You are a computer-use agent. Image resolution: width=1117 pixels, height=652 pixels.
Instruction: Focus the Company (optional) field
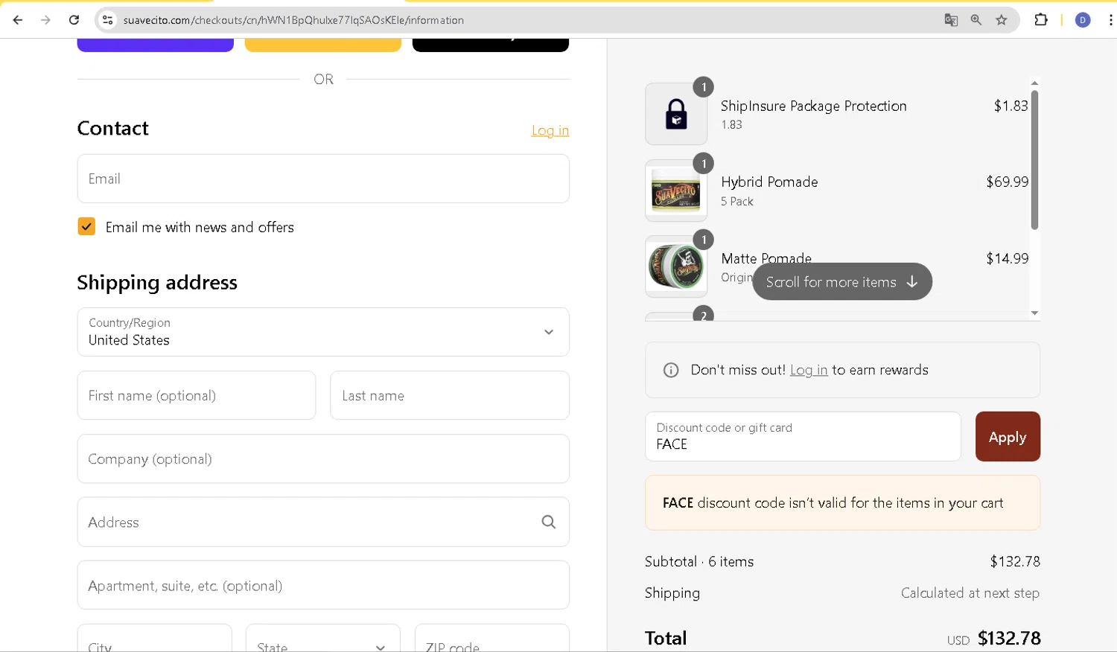[323, 458]
